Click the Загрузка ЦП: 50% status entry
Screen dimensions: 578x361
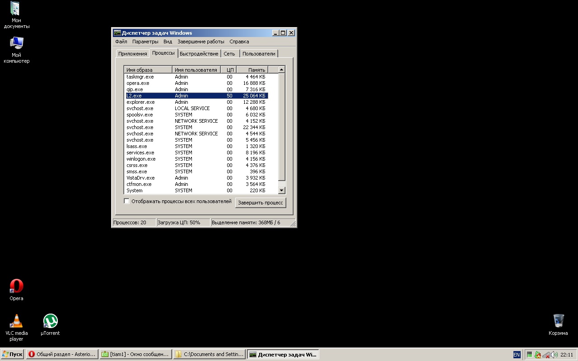183,222
